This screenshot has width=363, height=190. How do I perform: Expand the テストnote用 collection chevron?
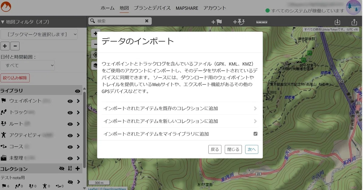(x=78, y=182)
